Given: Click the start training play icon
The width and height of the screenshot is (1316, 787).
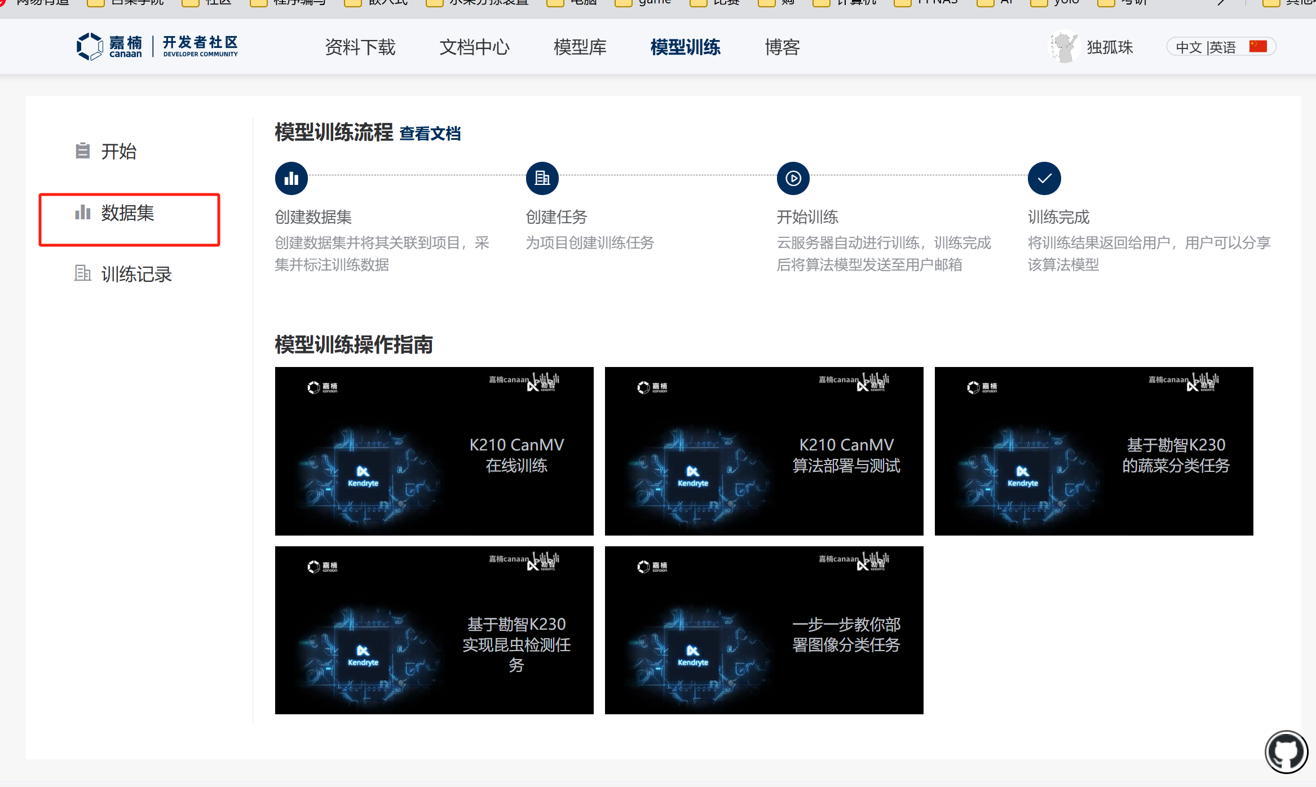Looking at the screenshot, I should click(793, 179).
